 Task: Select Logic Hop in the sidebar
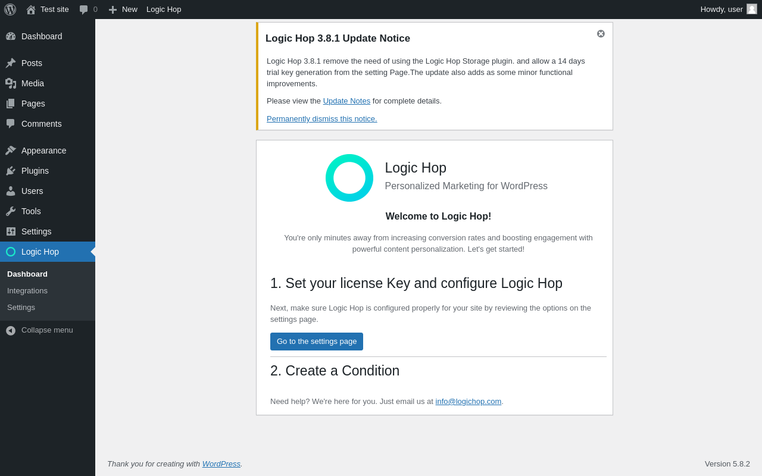click(x=48, y=252)
